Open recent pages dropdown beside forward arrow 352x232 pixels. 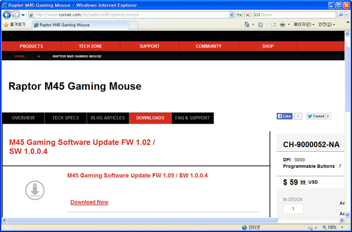(23, 15)
